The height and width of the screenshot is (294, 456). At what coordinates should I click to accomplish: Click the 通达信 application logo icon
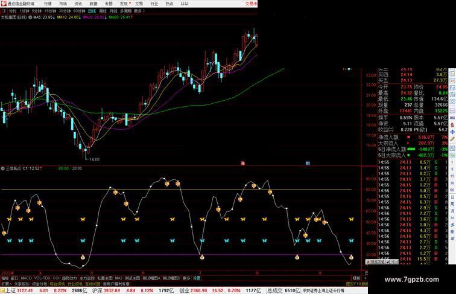3,4
